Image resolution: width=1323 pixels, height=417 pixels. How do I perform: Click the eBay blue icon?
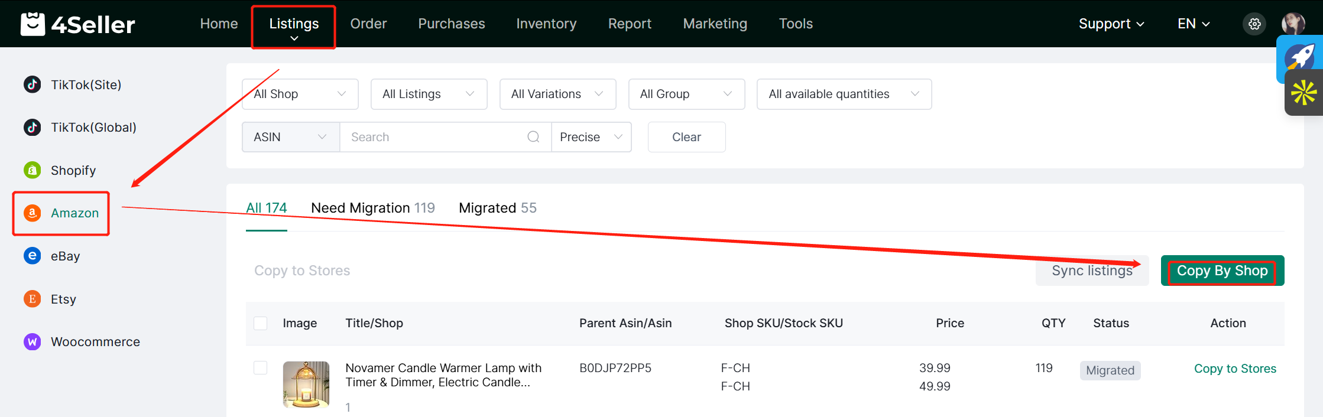(33, 256)
